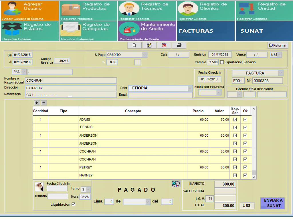Toggle the Liquidacion checkbox

74,204
